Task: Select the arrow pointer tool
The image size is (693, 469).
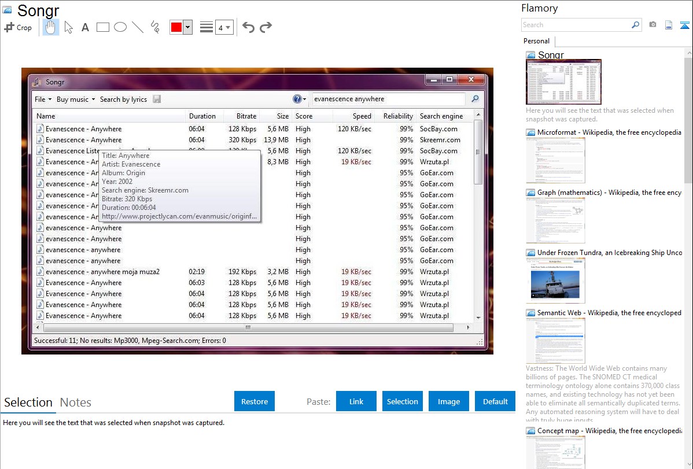Action: pyautogui.click(x=68, y=27)
